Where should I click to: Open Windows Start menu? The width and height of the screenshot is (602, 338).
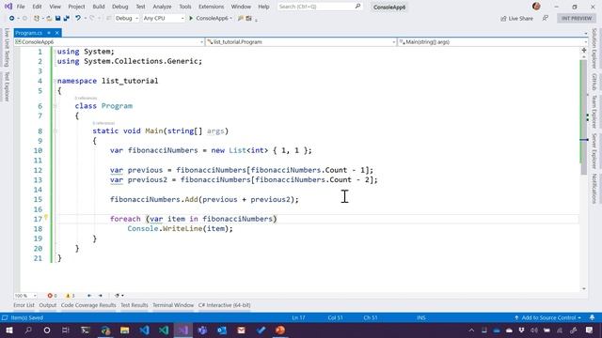coord(8,330)
